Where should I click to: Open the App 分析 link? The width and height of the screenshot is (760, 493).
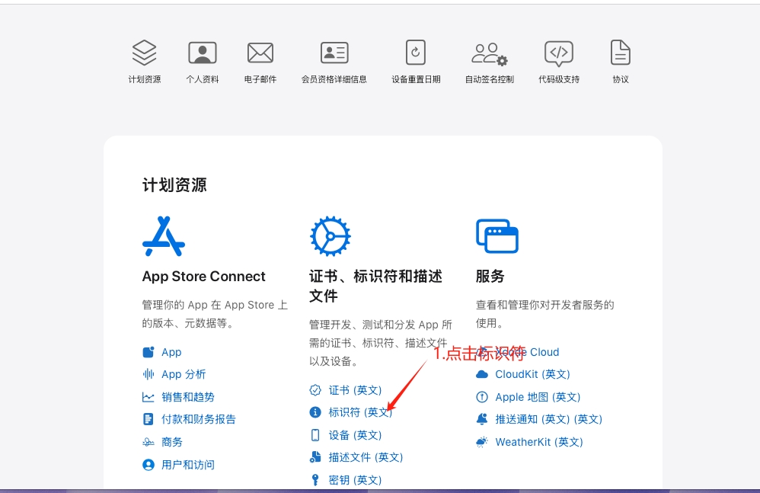184,374
